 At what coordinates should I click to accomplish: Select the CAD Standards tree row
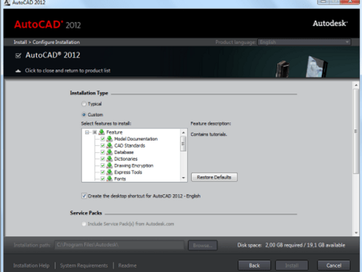(x=130, y=145)
